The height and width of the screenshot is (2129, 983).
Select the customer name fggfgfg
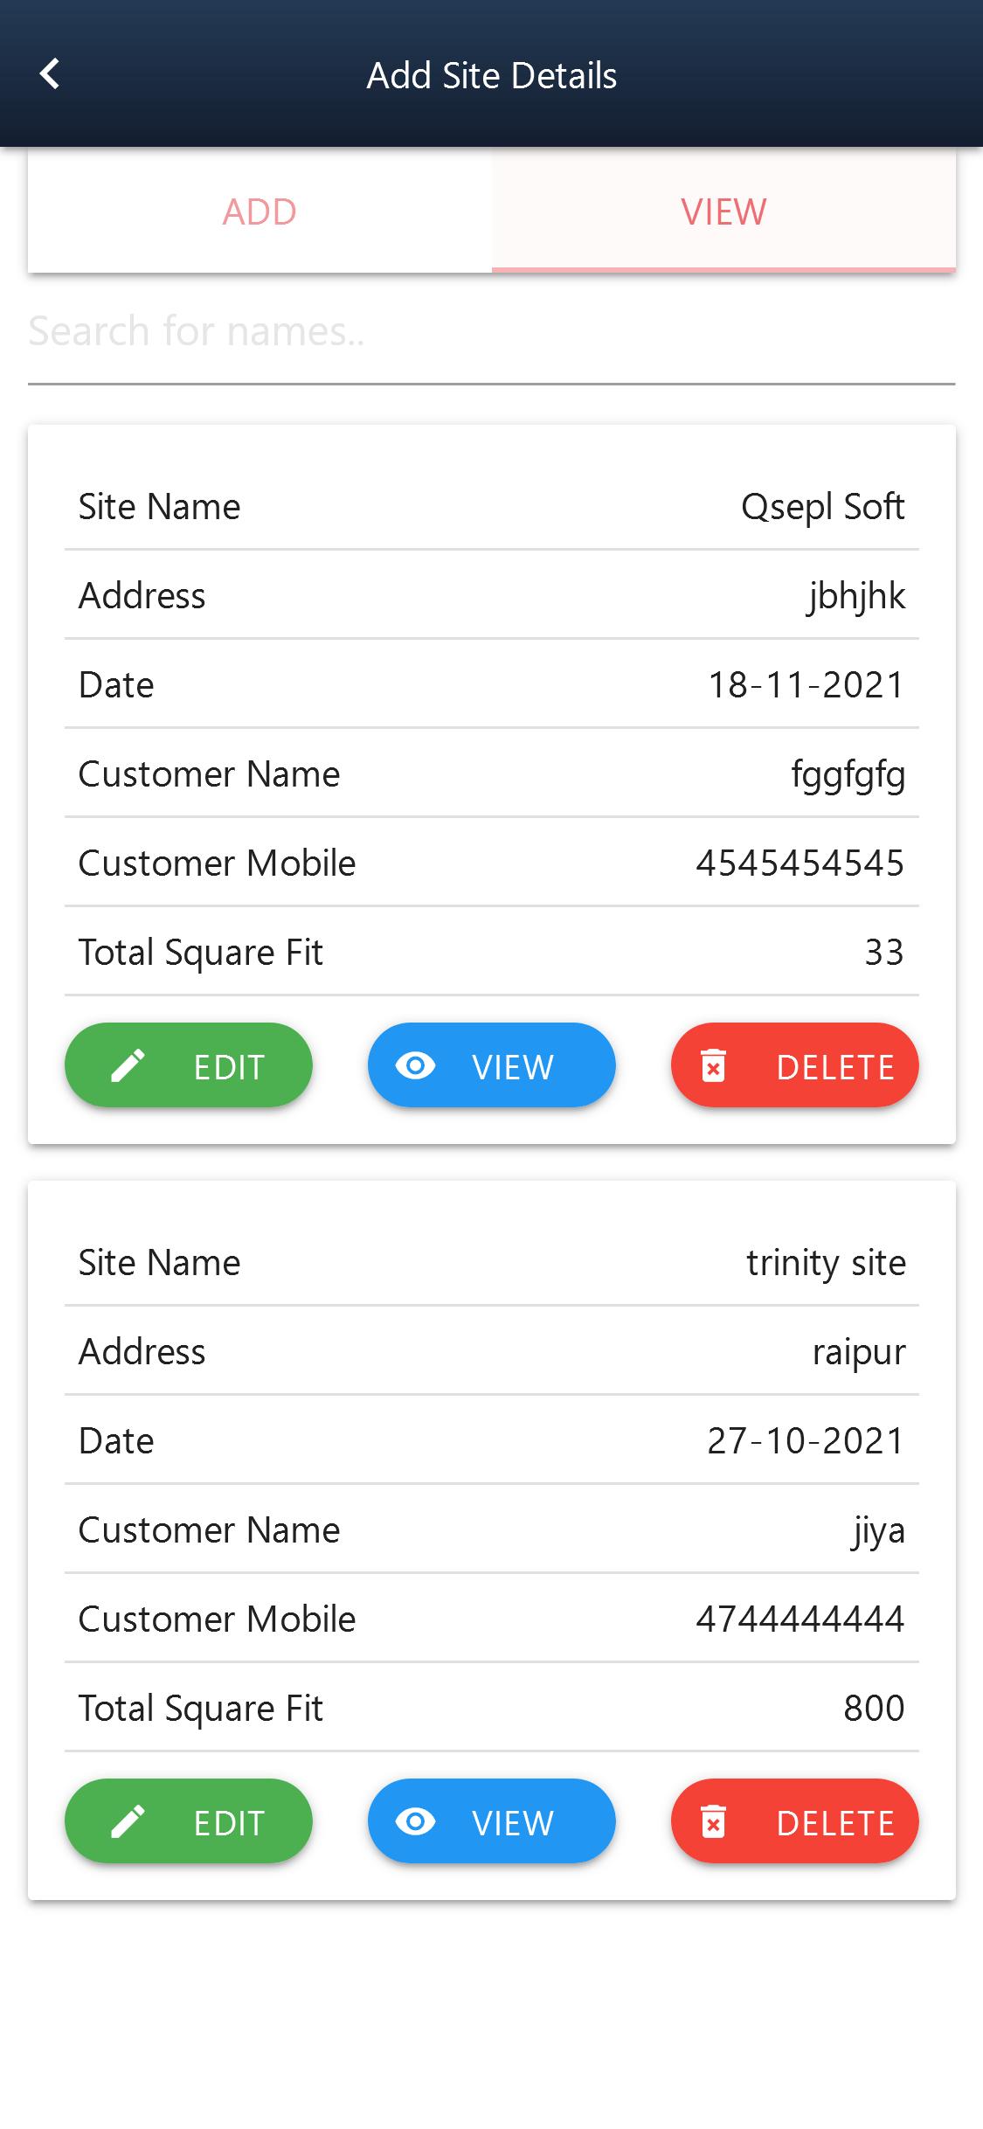coord(848,775)
